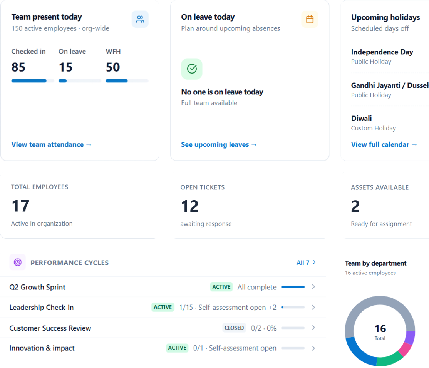Click the On leave count 15
The height and width of the screenshot is (368, 429).
[66, 67]
